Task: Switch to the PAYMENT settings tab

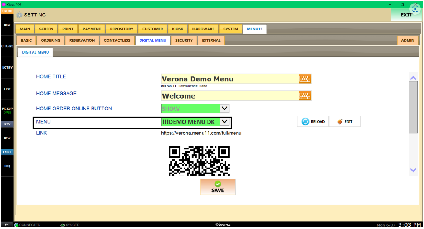Action: click(92, 29)
